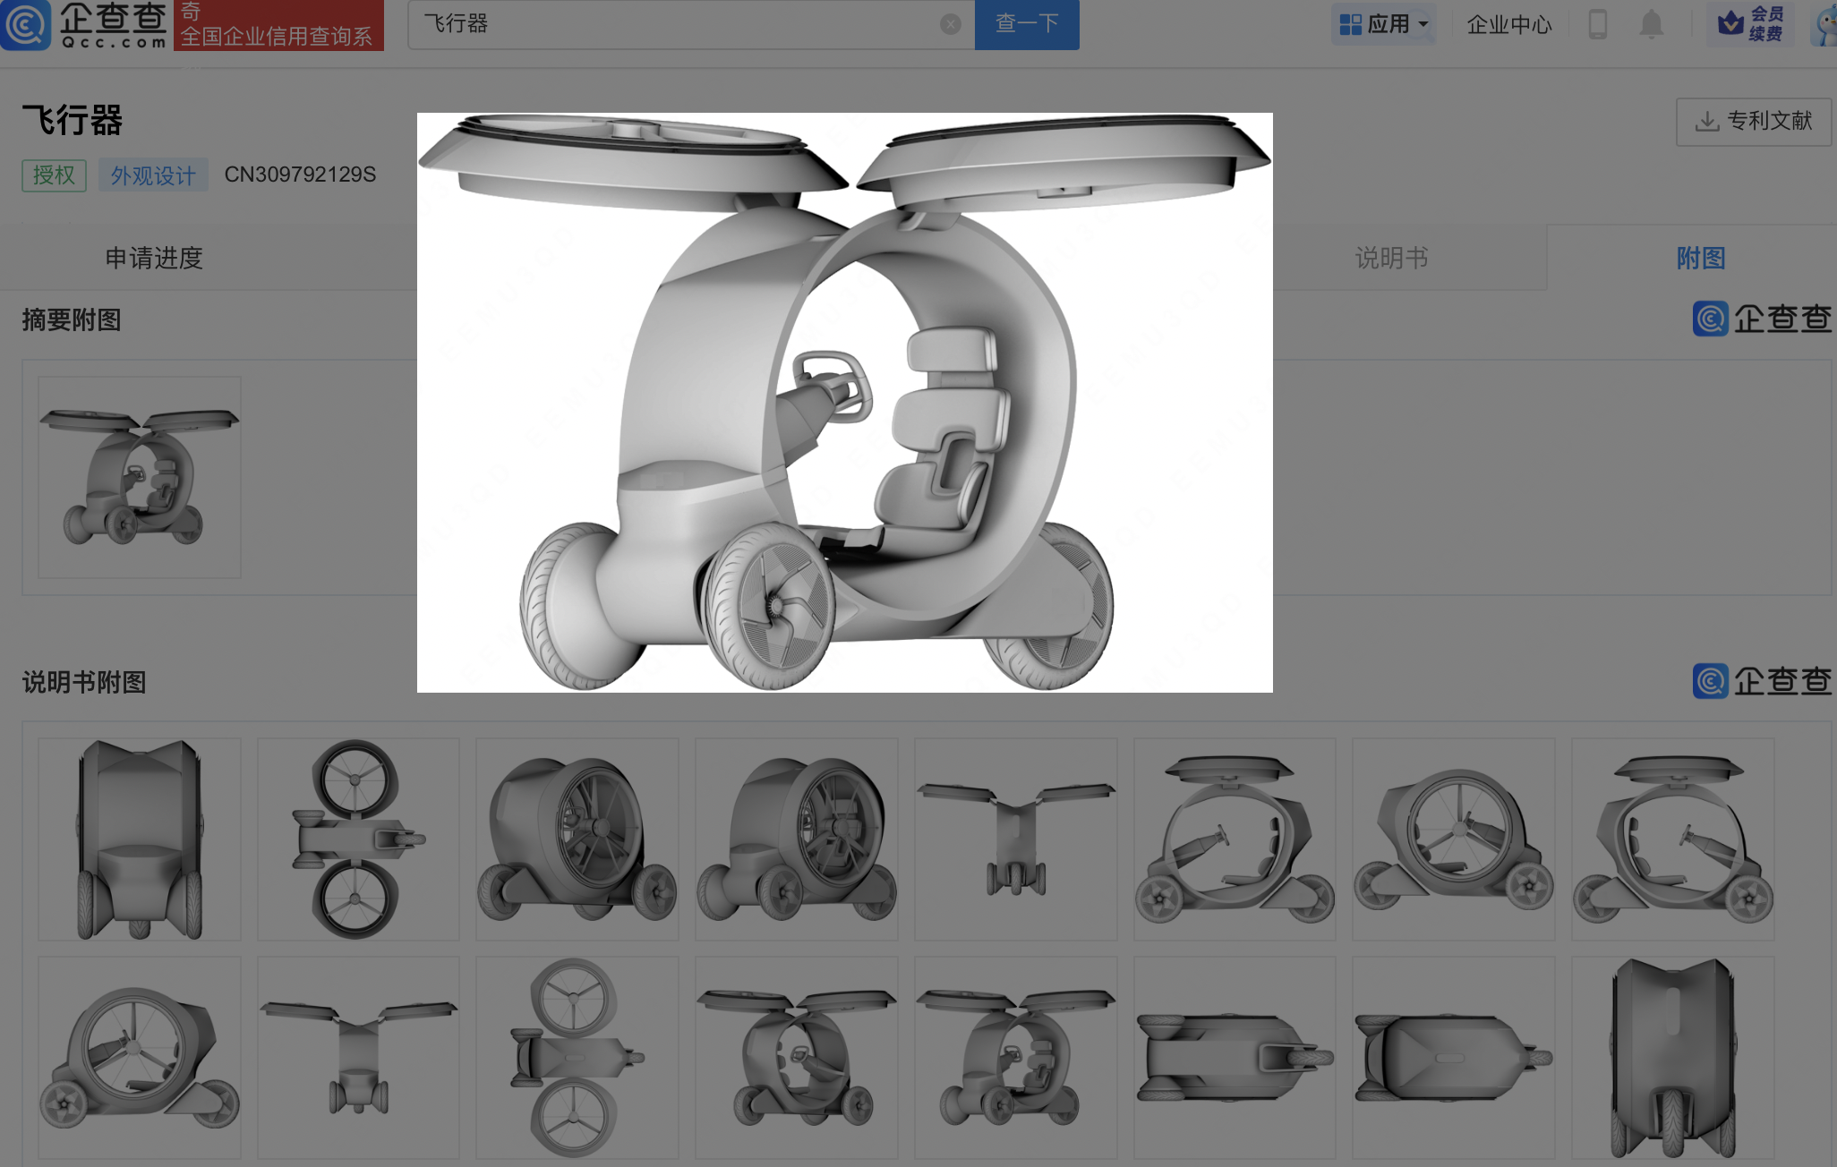The image size is (1837, 1167).
Task: Open the mobile phone app icon
Action: pos(1597,24)
